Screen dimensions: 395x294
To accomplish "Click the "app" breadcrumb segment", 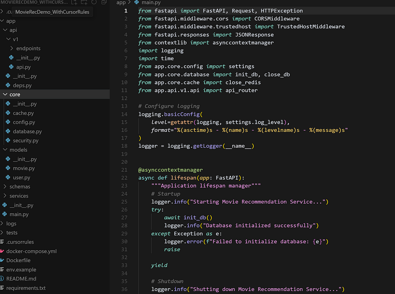I will point(121,3).
